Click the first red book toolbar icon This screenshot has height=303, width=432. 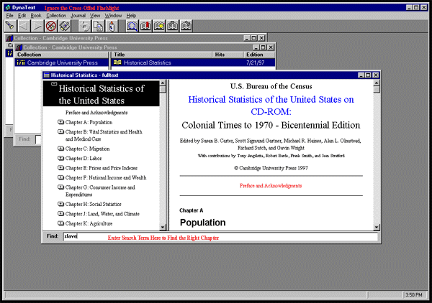tap(146, 26)
